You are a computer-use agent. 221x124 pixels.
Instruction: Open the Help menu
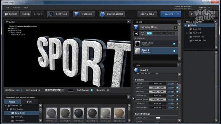point(26,8)
